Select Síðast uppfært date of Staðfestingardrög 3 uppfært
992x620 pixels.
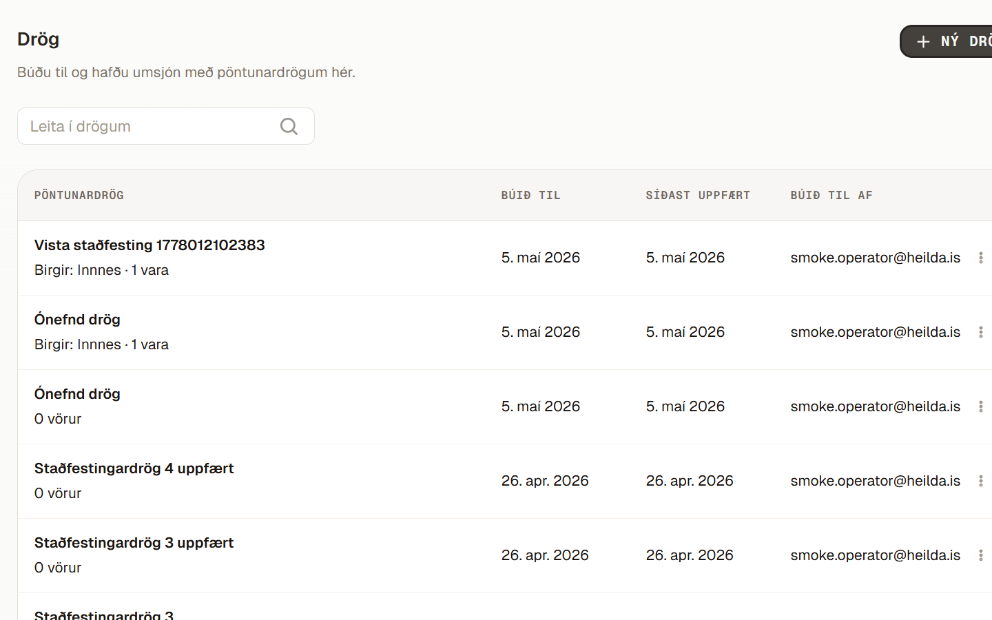[x=690, y=555]
